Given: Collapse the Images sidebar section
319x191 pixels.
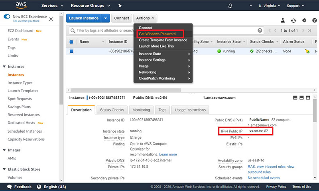Looking at the screenshot, I should pyautogui.click(x=4, y=150).
